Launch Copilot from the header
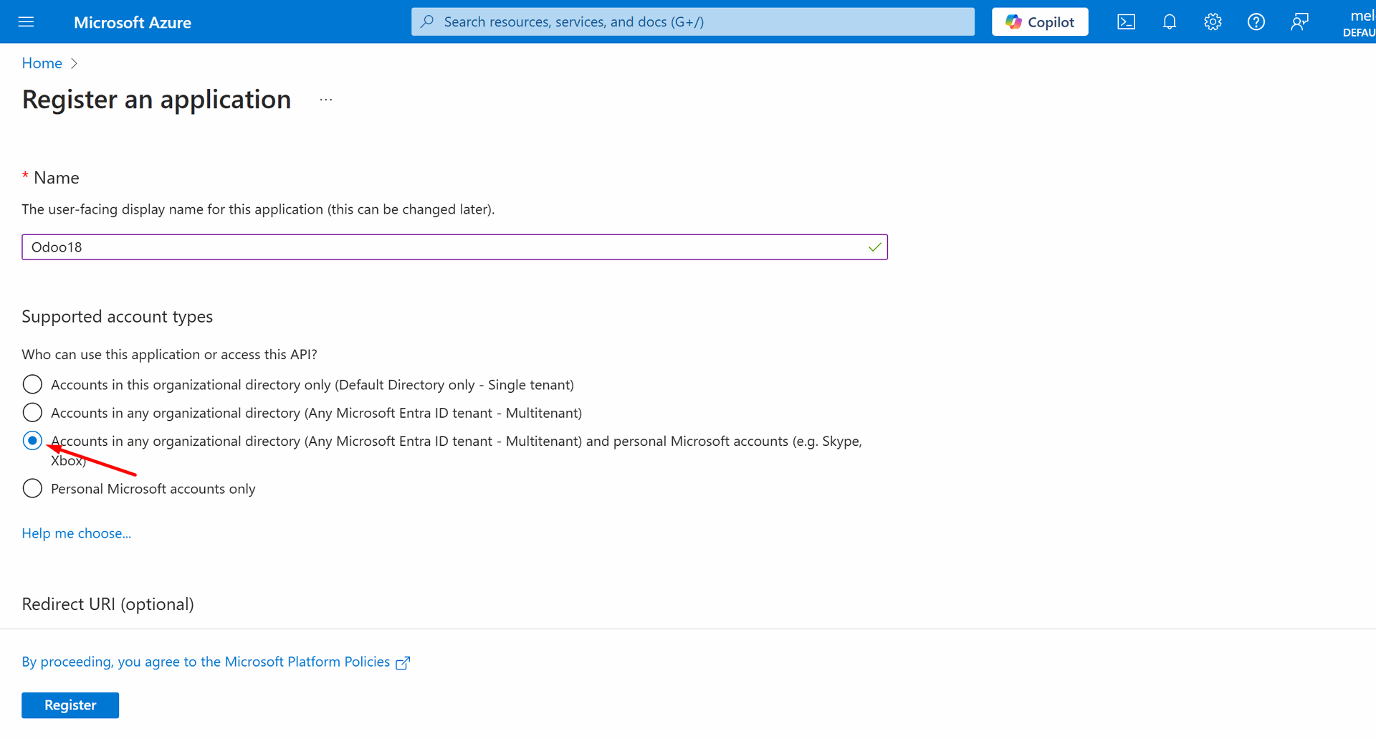Viewport: 1376px width, 739px height. click(x=1040, y=22)
